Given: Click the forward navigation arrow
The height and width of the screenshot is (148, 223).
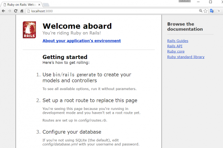Looking at the screenshot, I should pos(9,11).
